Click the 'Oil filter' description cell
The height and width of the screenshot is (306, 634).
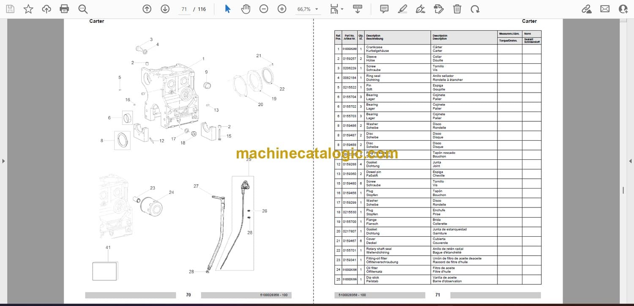[x=397, y=270]
